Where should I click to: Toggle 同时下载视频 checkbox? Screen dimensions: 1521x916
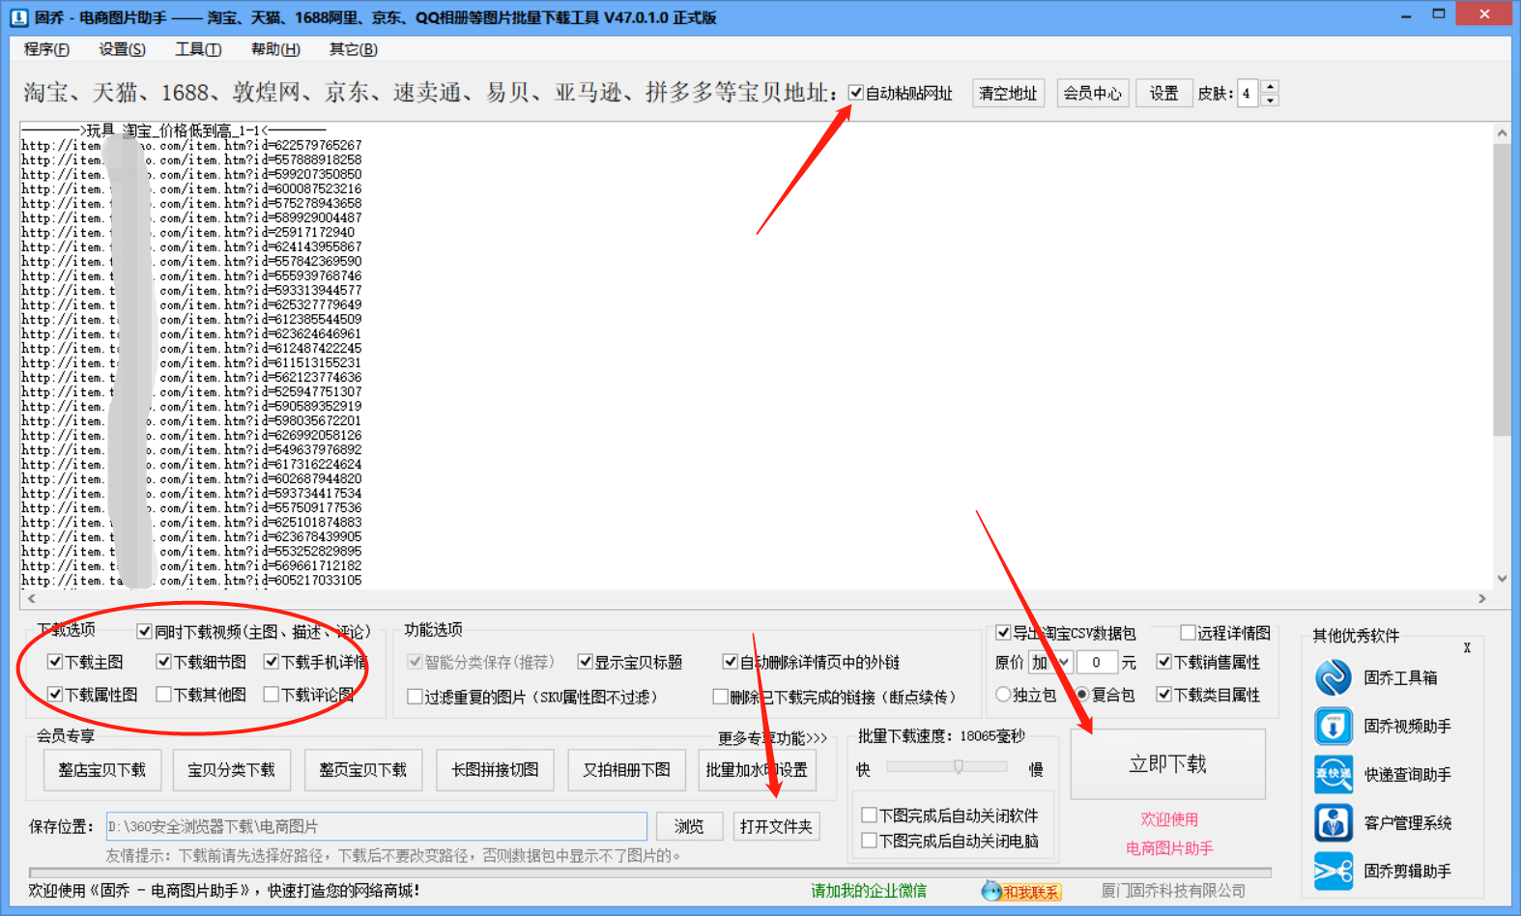(x=145, y=632)
